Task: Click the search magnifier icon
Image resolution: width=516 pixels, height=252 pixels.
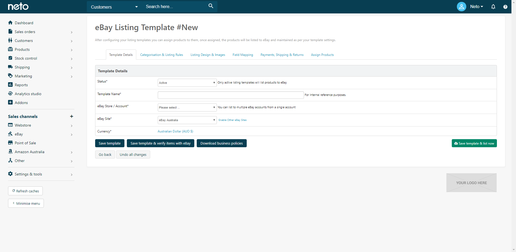Action: point(211,6)
